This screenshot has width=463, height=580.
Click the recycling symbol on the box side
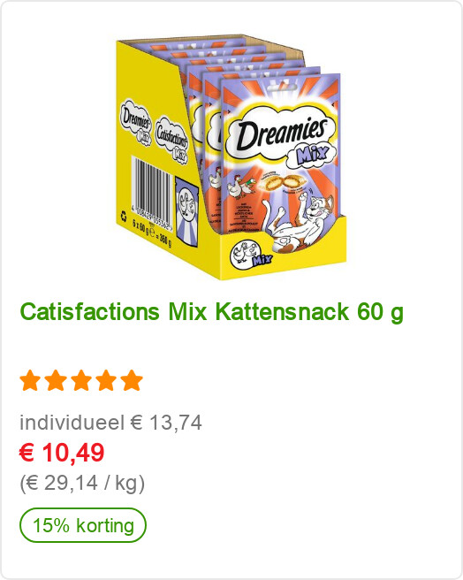pyautogui.click(x=124, y=215)
